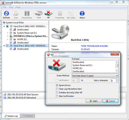The width and height of the screenshot is (129, 120).
Task: Click the KillDisk app icon in title bar
Action: pyautogui.click(x=3, y=3)
